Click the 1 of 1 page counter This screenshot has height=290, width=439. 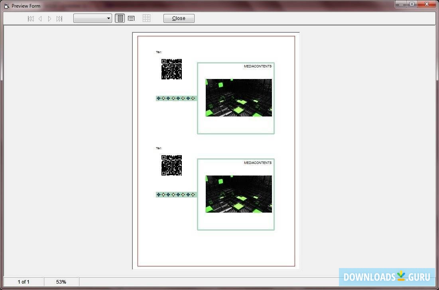click(24, 282)
